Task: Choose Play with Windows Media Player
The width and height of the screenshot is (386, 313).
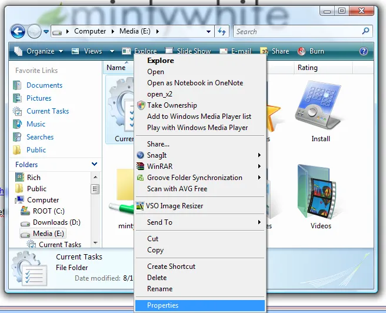Action: coord(201,128)
